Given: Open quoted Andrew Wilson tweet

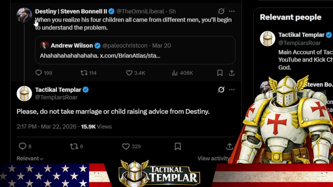Looking at the screenshot, I should pos(135,50).
